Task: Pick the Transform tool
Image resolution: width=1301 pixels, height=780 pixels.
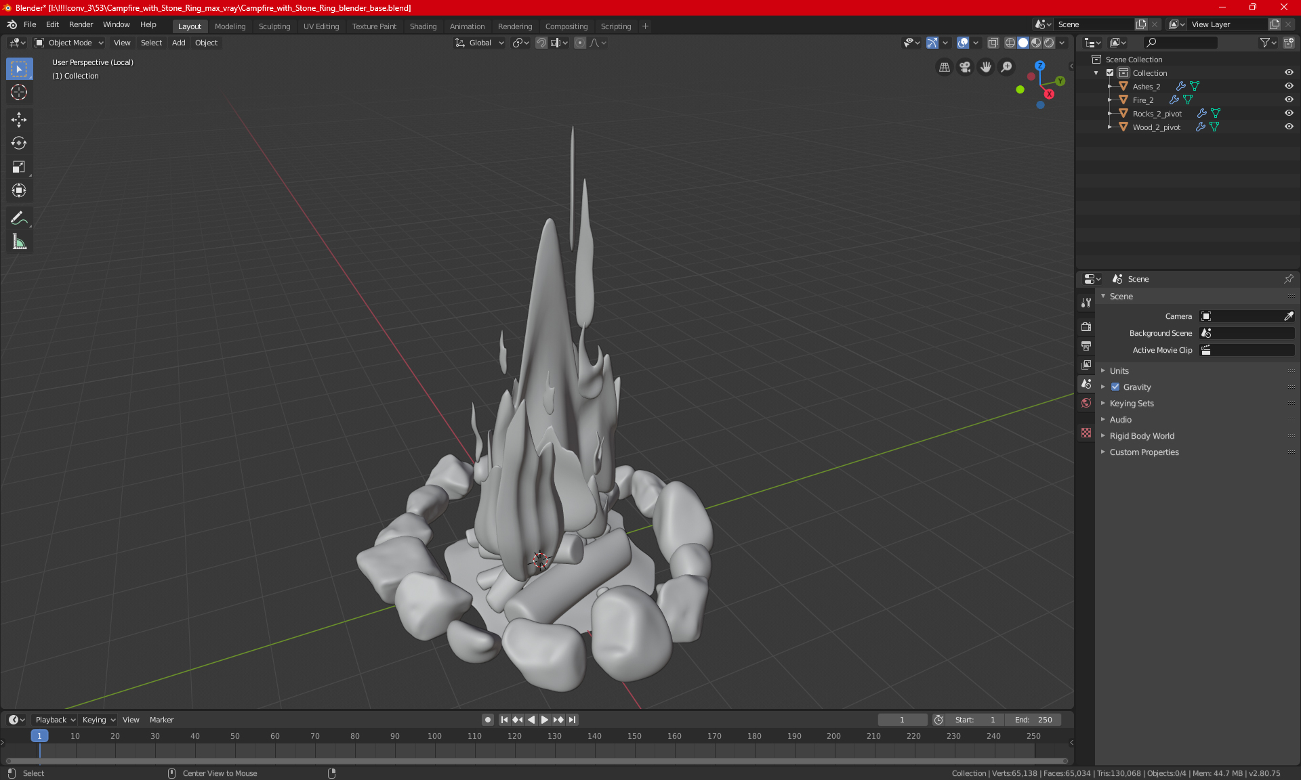Action: pos(19,191)
